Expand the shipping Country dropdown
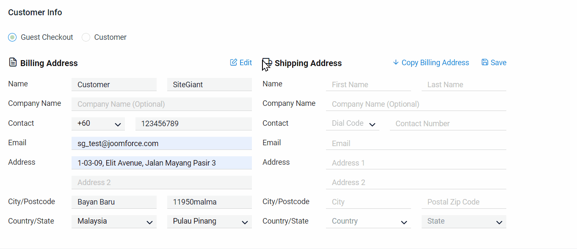Image resolution: width=577 pixels, height=249 pixels. 368,221
